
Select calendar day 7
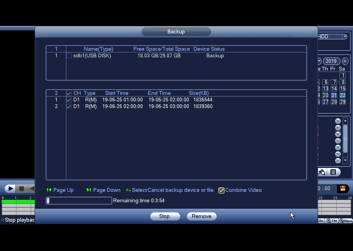334,82
